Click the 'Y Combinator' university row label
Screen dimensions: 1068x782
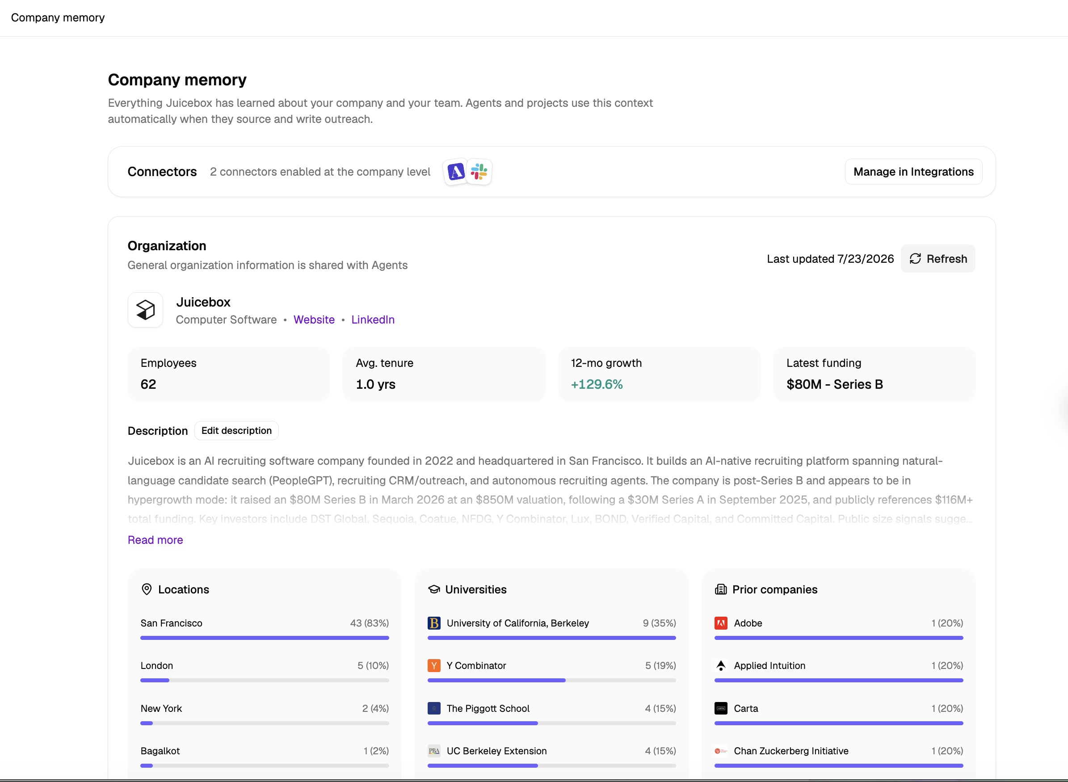pyautogui.click(x=476, y=665)
